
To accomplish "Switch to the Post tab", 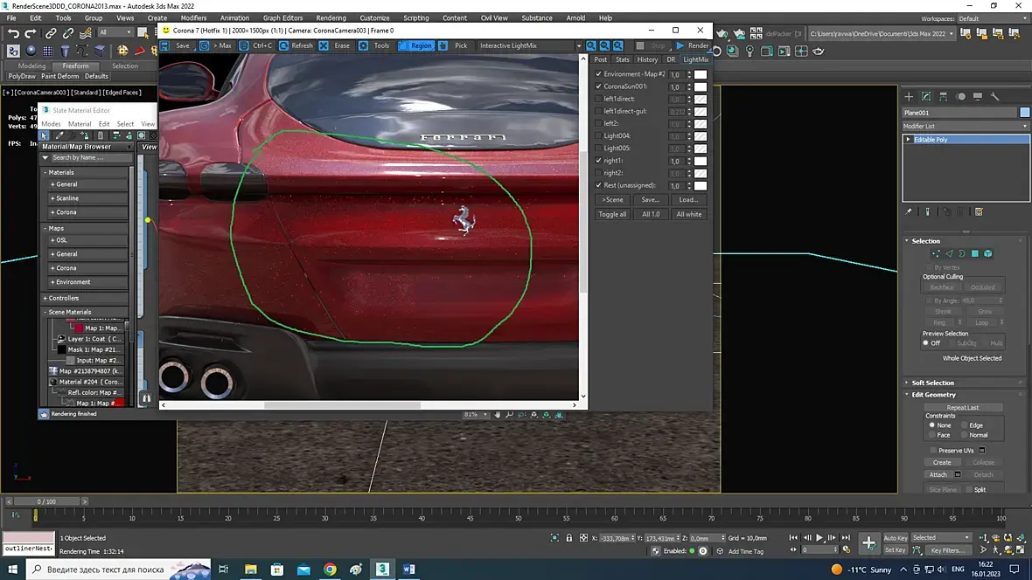I will [601, 59].
